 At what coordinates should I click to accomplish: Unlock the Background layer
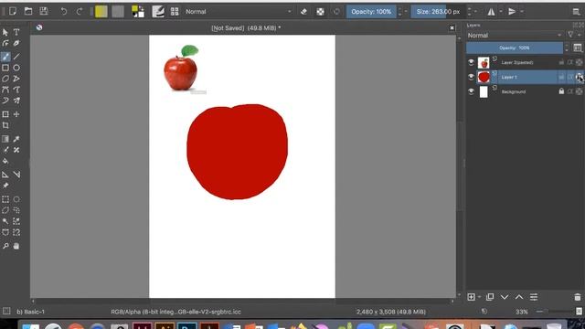(x=561, y=91)
